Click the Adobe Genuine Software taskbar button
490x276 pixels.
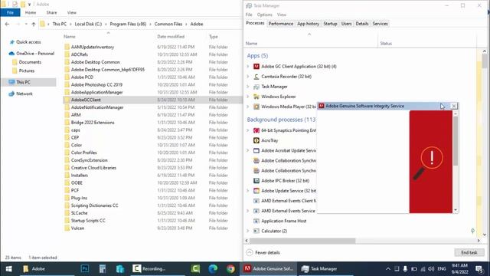click(x=269, y=268)
